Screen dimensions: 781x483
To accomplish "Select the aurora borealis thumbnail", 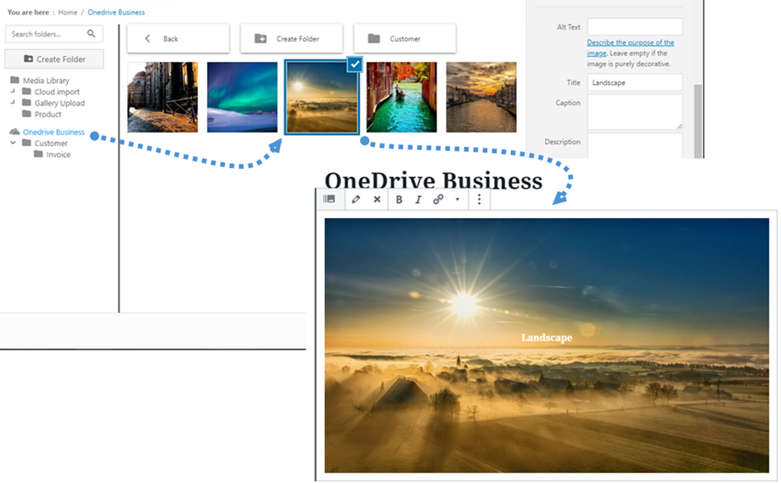I will (242, 97).
